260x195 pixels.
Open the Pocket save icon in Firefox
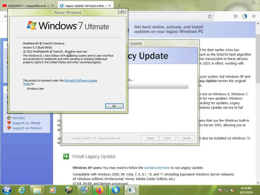[235, 16]
